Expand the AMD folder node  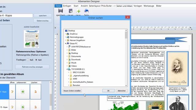point(69,79)
